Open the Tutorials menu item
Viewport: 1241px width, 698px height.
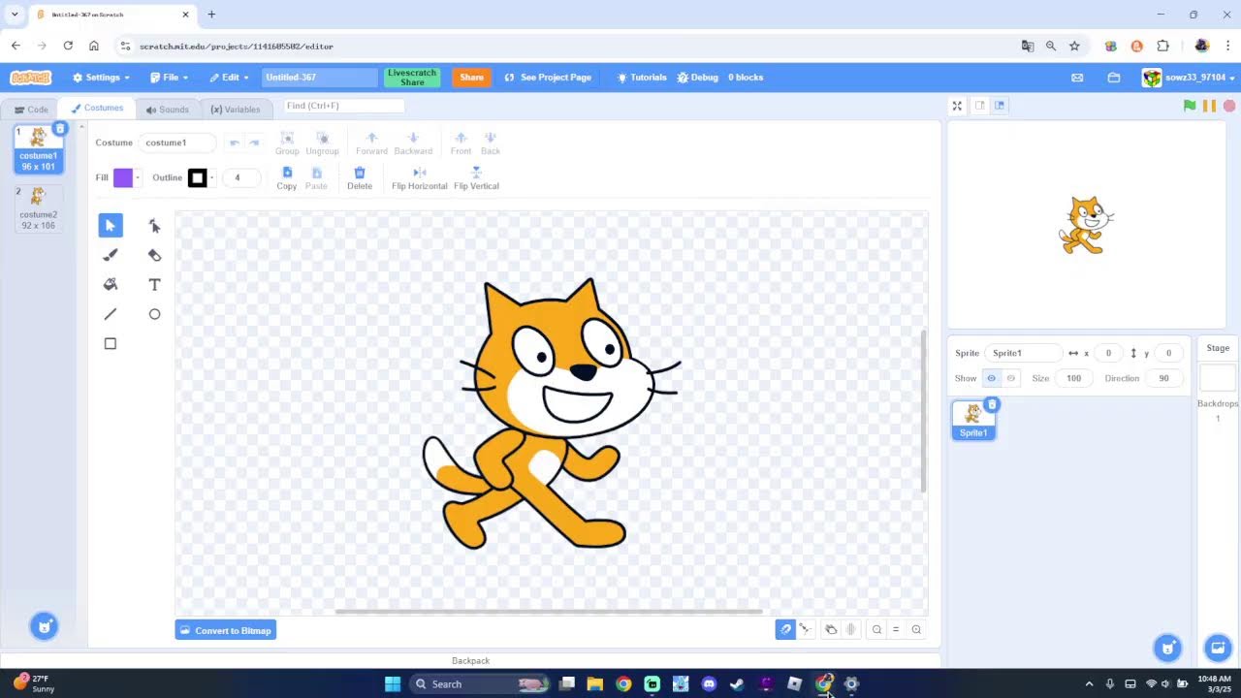click(642, 78)
